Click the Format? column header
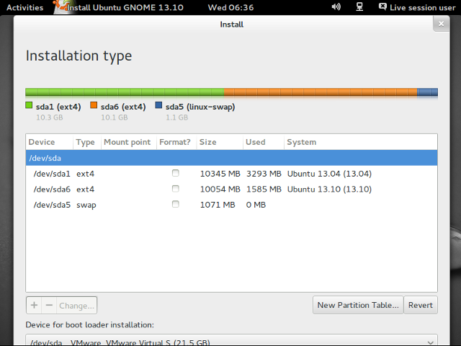Screen dimensions: 461x346 176,142
